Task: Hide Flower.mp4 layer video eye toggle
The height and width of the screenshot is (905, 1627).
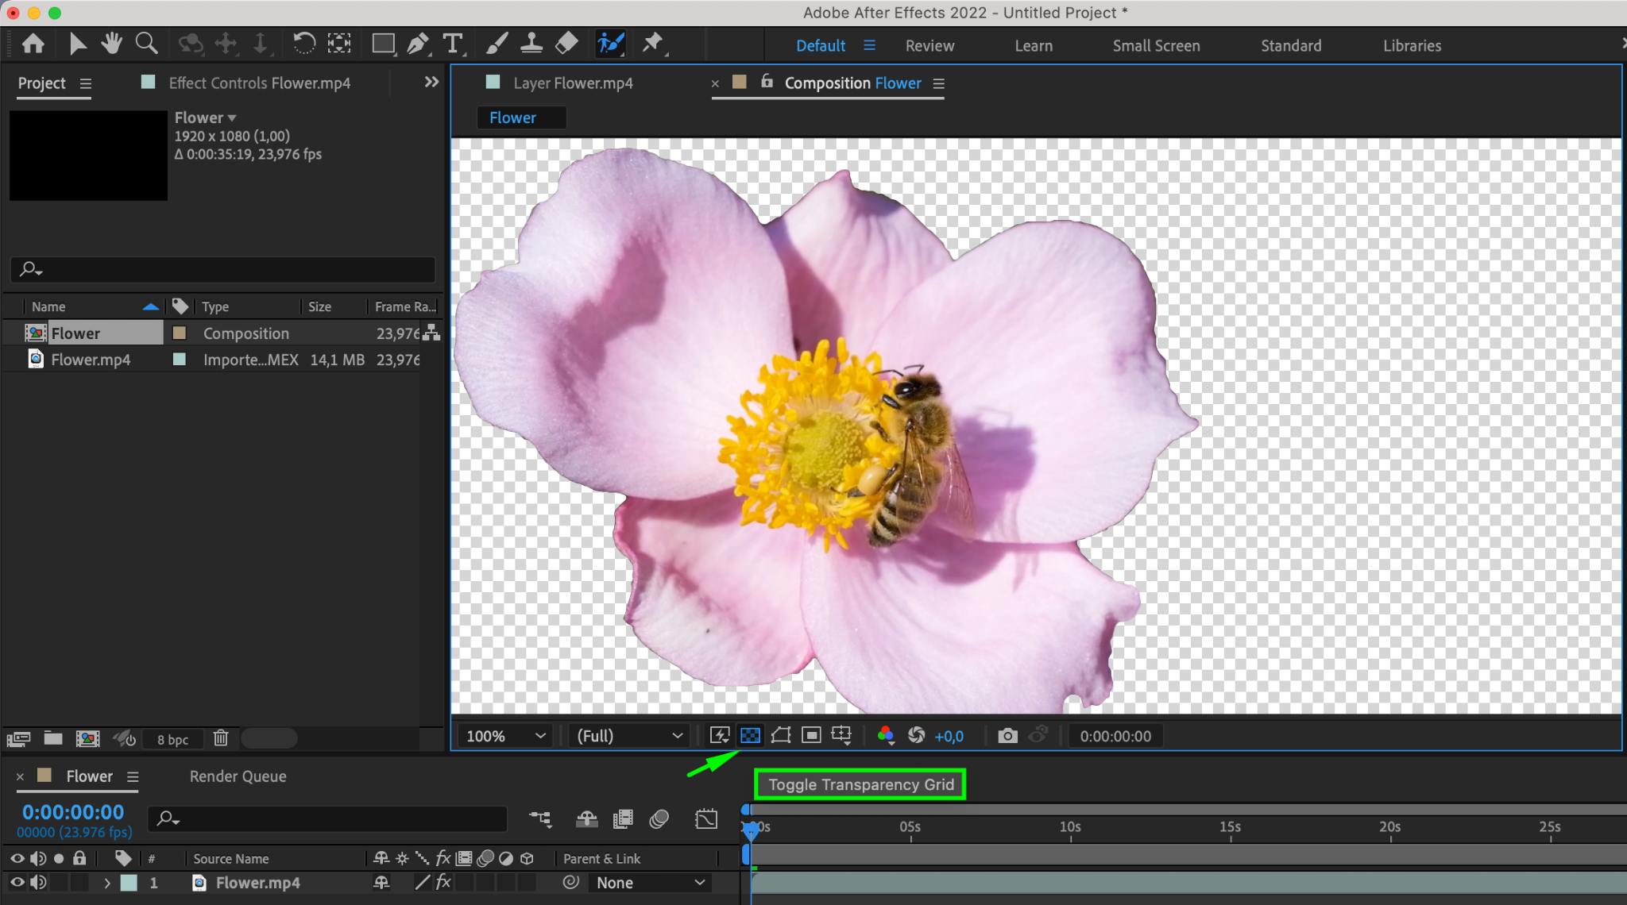Action: coord(17,882)
